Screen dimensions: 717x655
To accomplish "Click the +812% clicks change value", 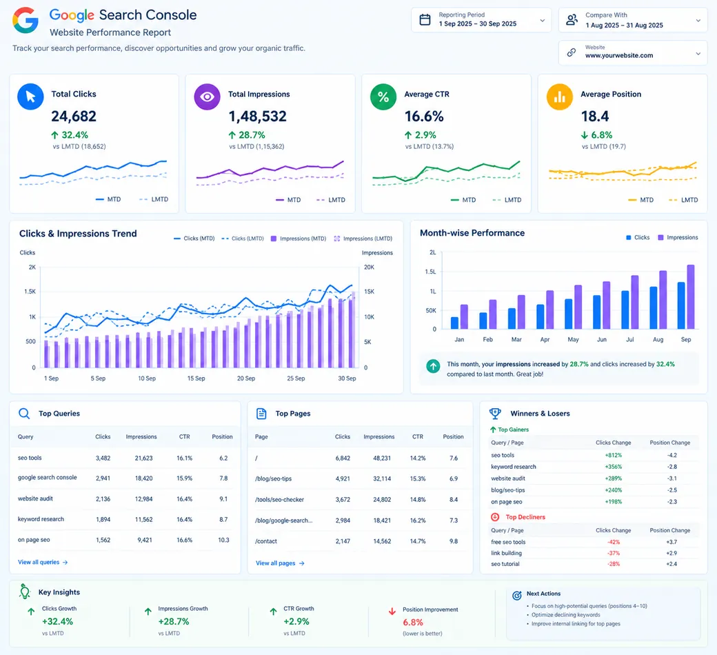I will [x=613, y=455].
